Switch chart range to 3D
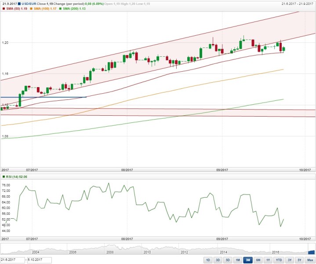Viewport: 316px width, 264px height. coord(218,260)
